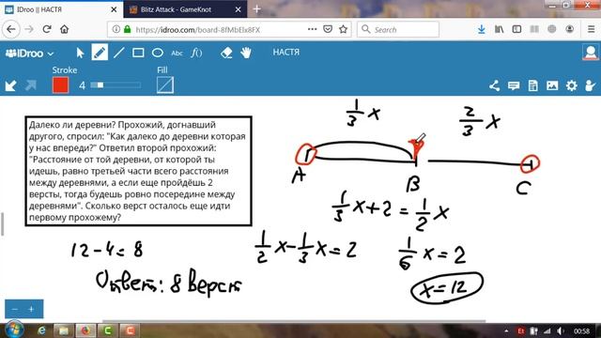Open the user profile avatar
This screenshot has height=338, width=601.
point(591,53)
